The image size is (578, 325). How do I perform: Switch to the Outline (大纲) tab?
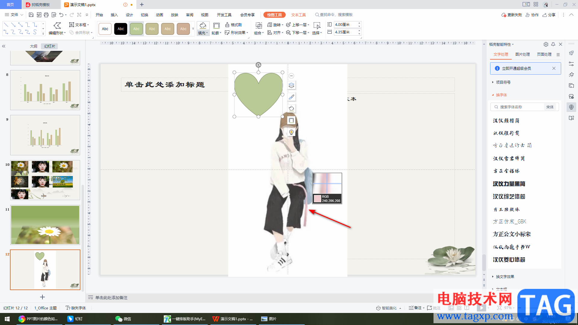click(x=34, y=46)
